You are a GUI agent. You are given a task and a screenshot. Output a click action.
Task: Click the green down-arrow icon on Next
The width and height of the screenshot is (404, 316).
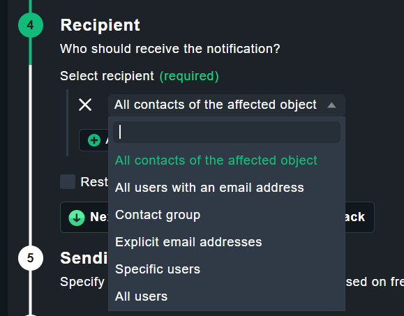pyautogui.click(x=77, y=218)
